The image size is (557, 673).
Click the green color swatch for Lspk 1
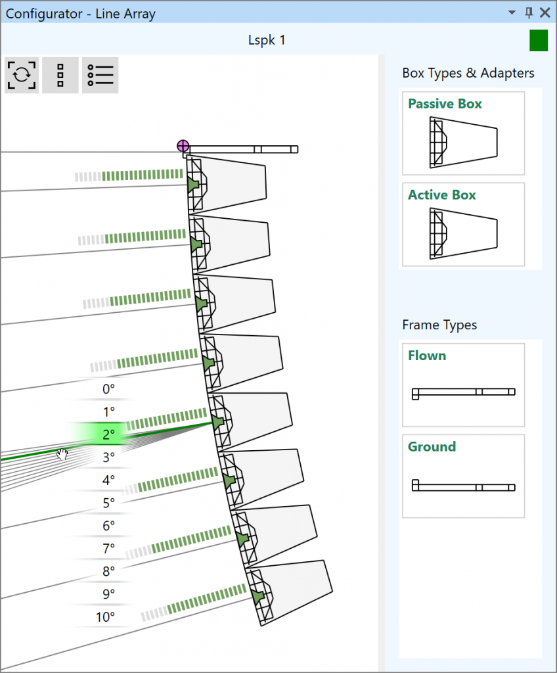tap(539, 40)
